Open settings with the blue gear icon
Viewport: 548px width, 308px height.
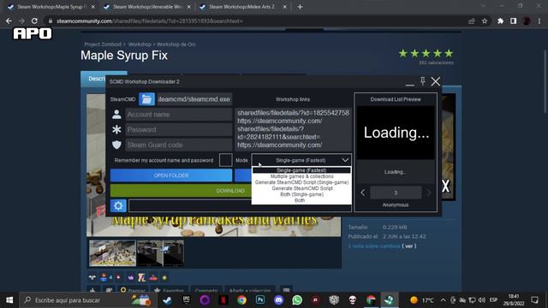pyautogui.click(x=118, y=205)
